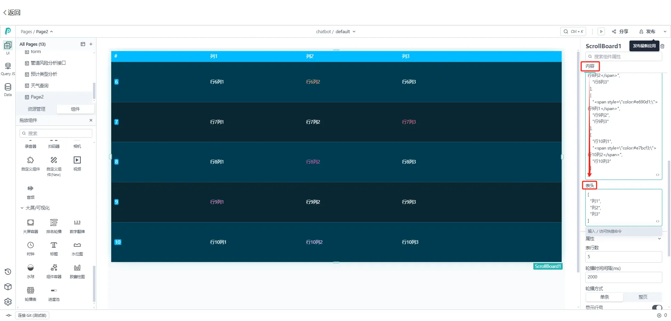Open the debugger error count icon
The height and width of the screenshot is (321, 671).
pyautogui.click(x=659, y=315)
